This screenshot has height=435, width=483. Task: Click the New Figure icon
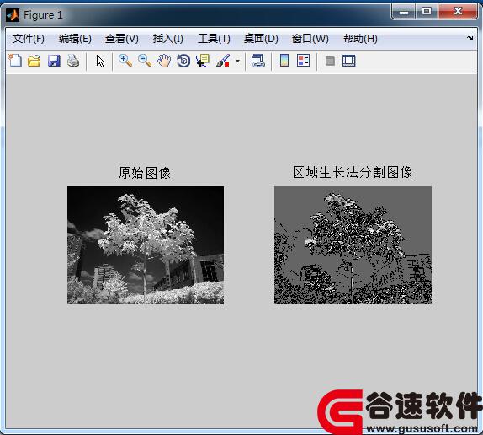point(15,61)
